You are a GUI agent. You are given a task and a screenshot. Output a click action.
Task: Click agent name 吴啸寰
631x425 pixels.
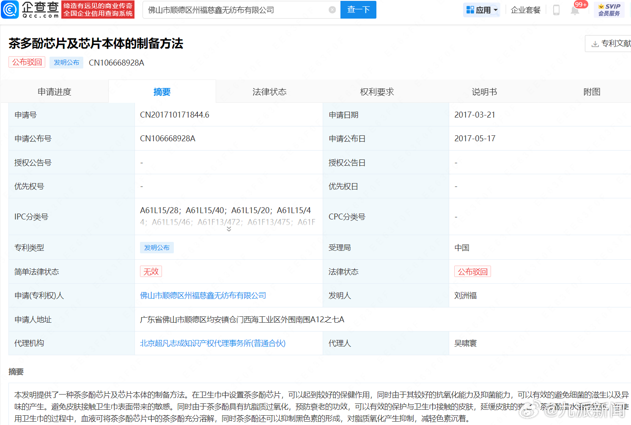point(466,343)
